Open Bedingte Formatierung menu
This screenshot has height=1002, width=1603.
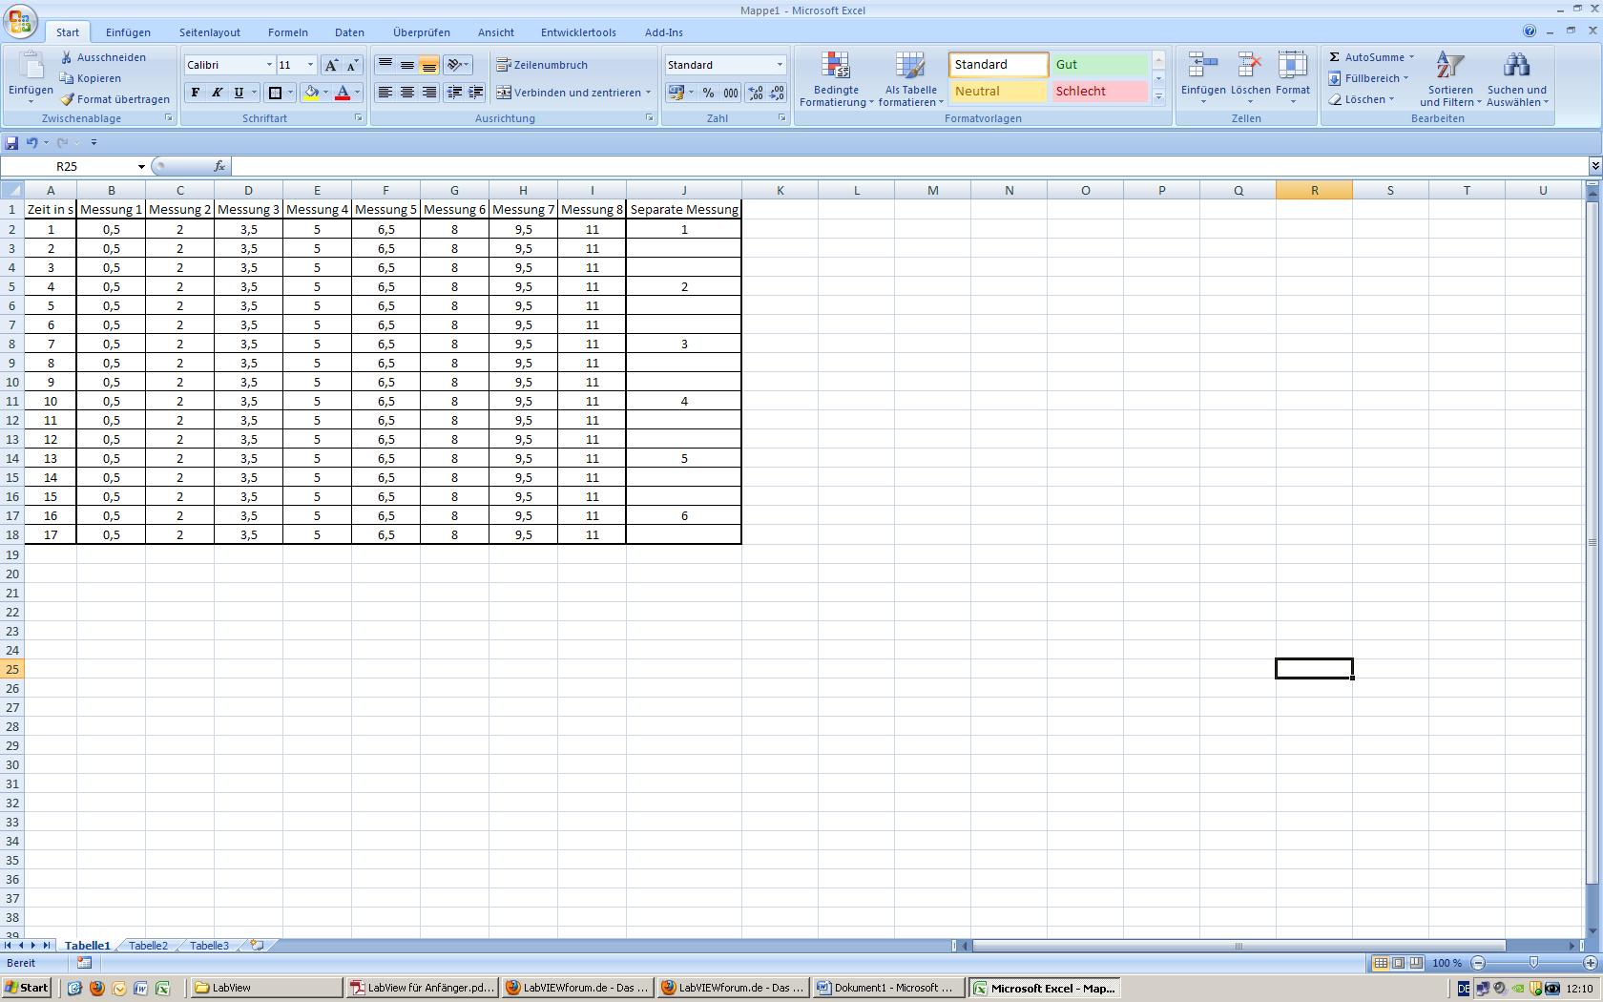836,79
